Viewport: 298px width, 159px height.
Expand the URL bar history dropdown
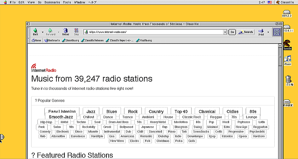(225, 32)
